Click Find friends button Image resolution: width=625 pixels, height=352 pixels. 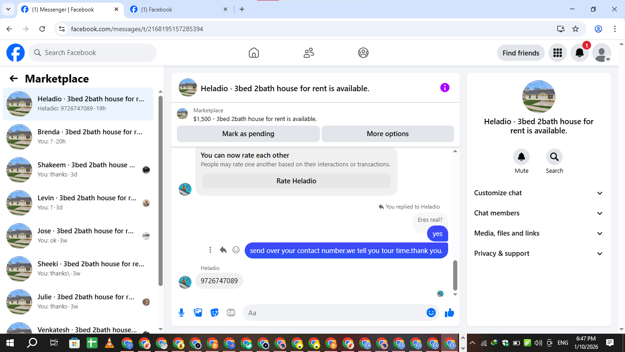point(521,53)
